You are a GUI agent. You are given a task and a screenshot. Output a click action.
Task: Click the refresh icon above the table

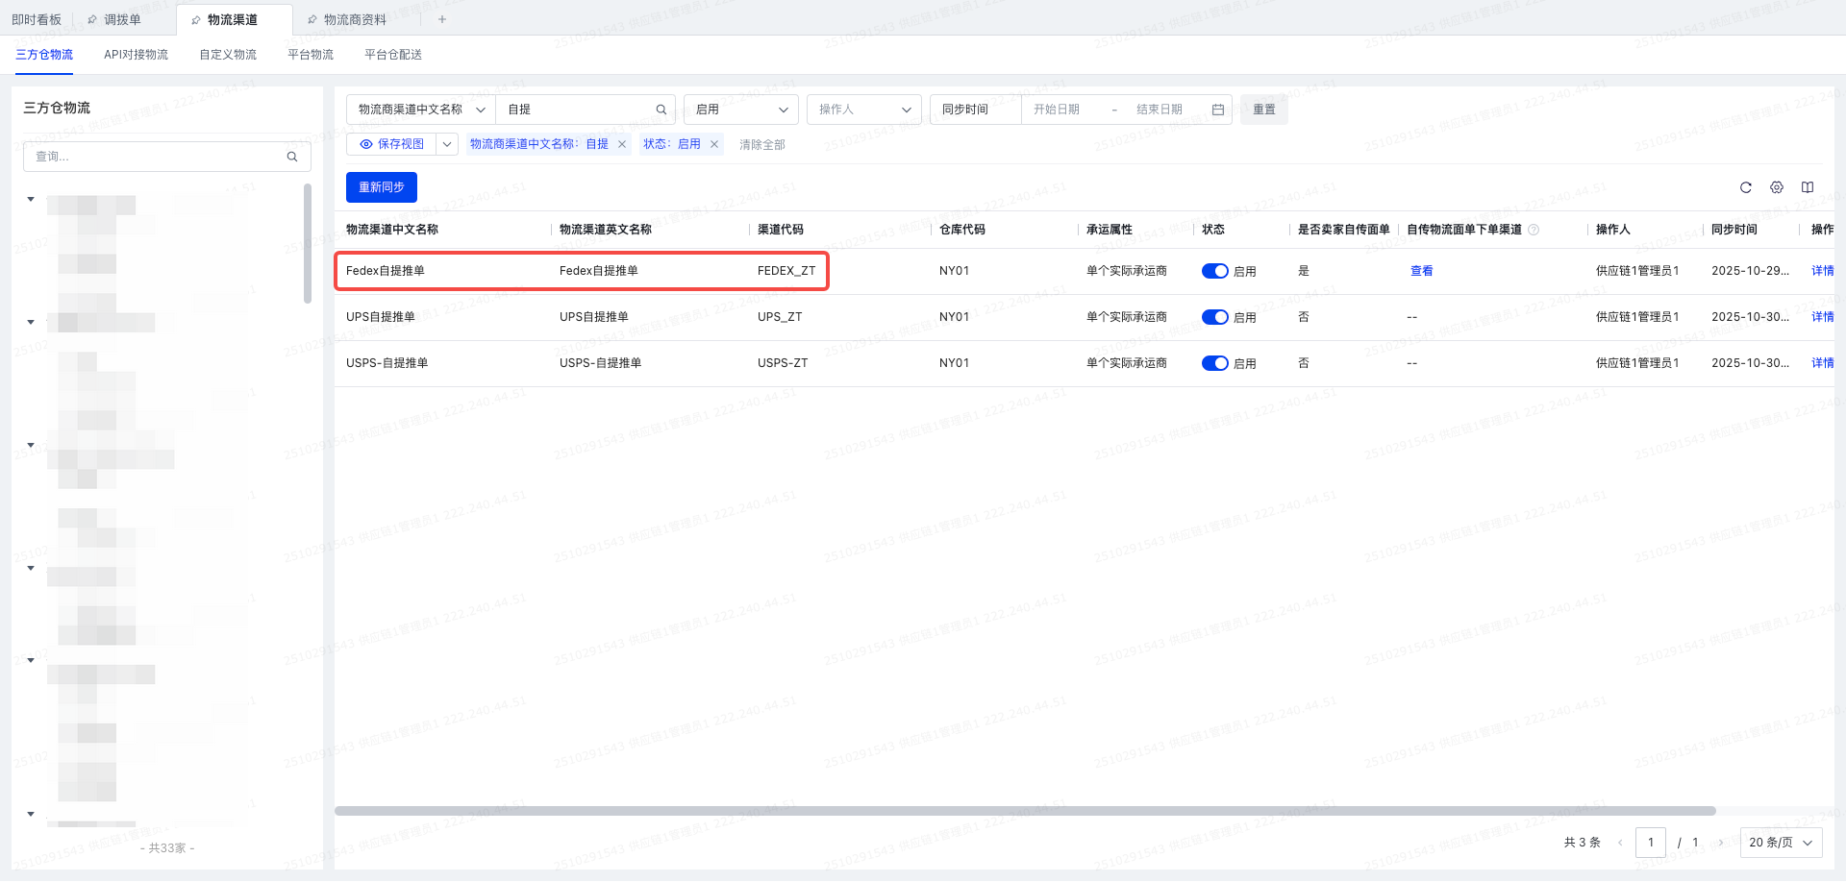coord(1746,187)
